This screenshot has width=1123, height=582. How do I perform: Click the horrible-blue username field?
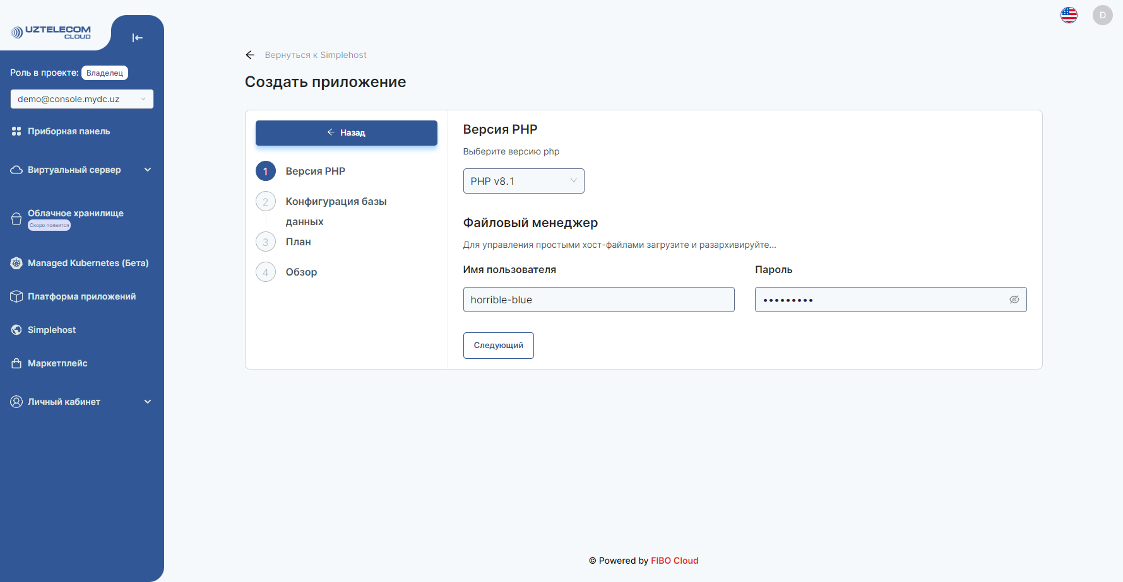(598, 300)
